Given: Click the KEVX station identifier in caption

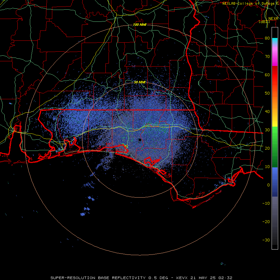Looking at the screenshot, I should point(182,278).
